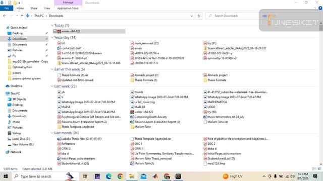Select Quick access in navigation pane

click(x=19, y=28)
